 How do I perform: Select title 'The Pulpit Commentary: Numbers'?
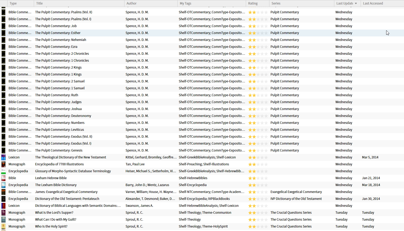(x=60, y=123)
